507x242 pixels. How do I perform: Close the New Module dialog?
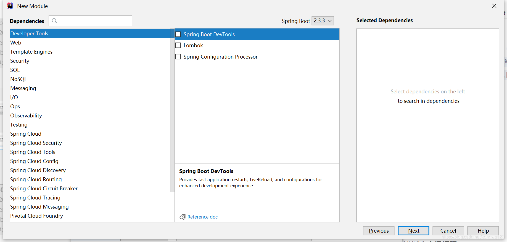coord(494,6)
